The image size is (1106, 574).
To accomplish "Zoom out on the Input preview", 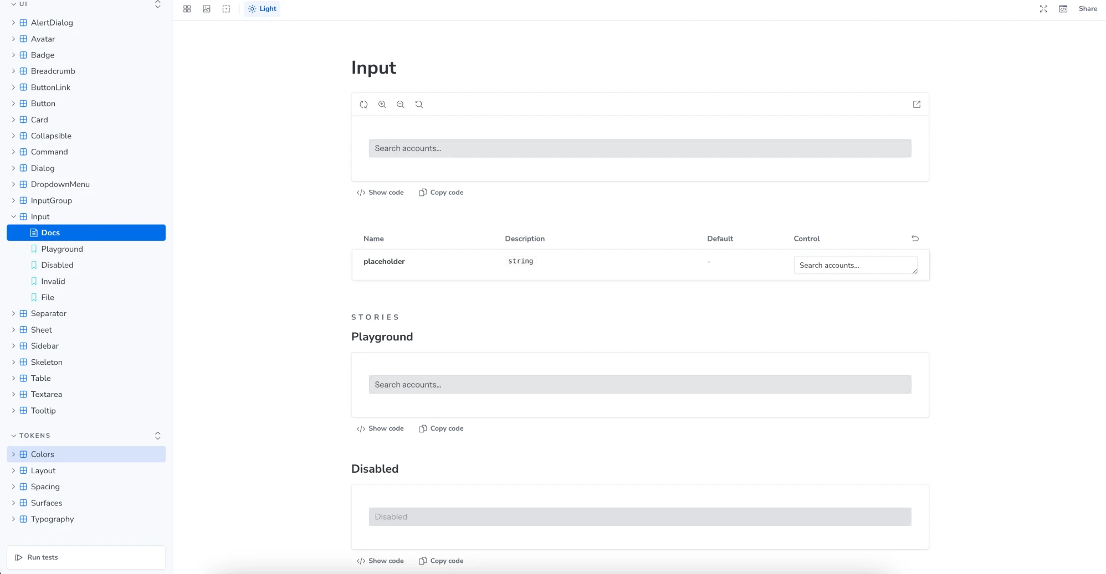I will point(401,104).
